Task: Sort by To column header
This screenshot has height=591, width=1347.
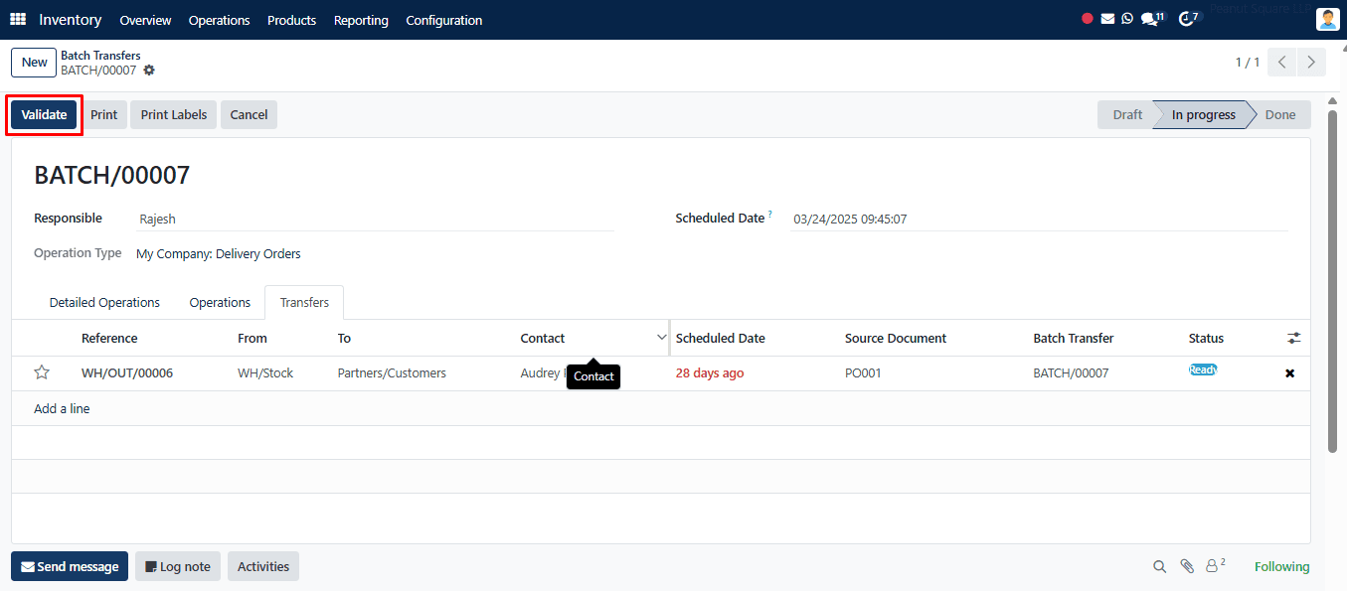Action: coord(344,338)
